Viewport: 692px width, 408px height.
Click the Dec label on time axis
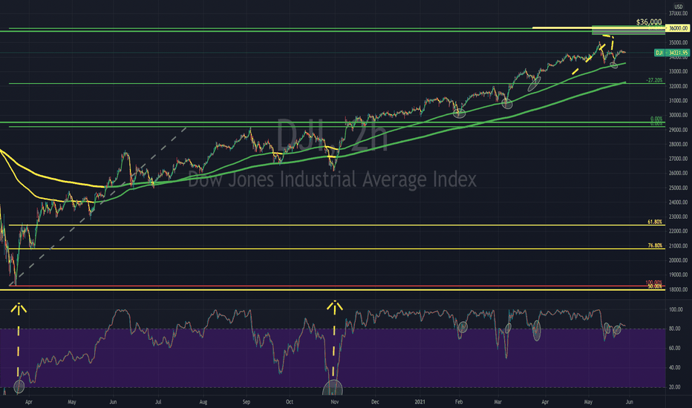(375, 402)
